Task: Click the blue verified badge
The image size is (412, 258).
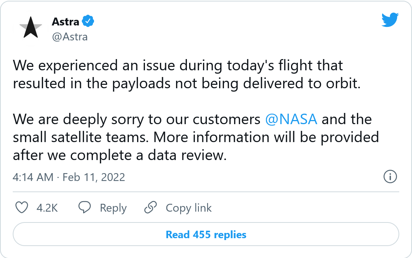Action: 88,22
